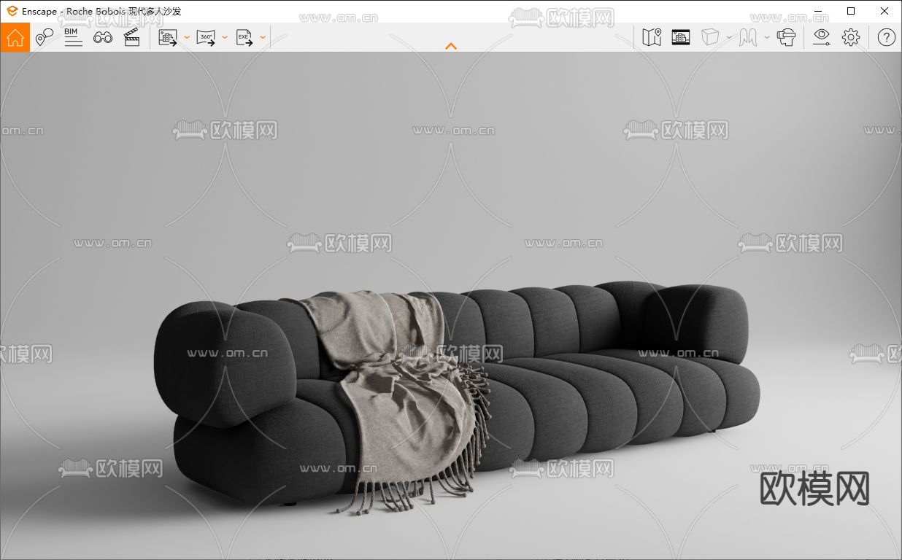Expand the 360° panorama dropdown arrow
902x560 pixels.
[225, 37]
